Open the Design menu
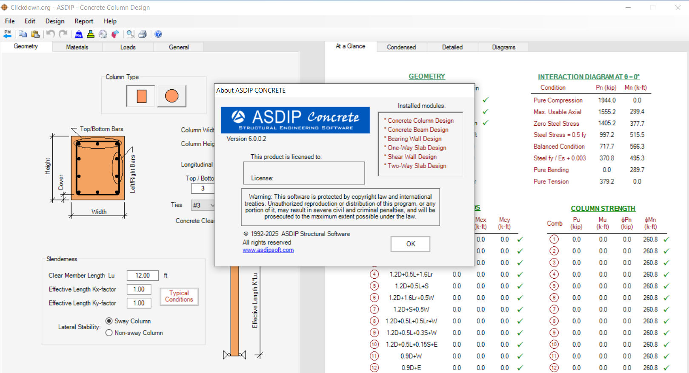 click(55, 21)
